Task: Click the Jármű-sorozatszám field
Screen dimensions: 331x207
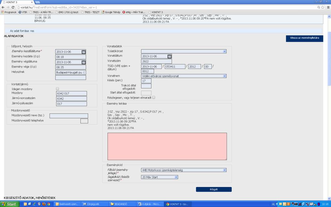Action: [72, 98]
